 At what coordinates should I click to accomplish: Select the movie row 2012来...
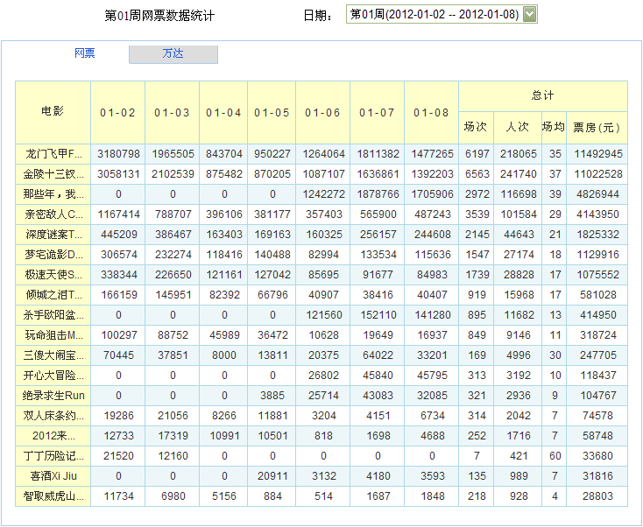[x=321, y=436]
